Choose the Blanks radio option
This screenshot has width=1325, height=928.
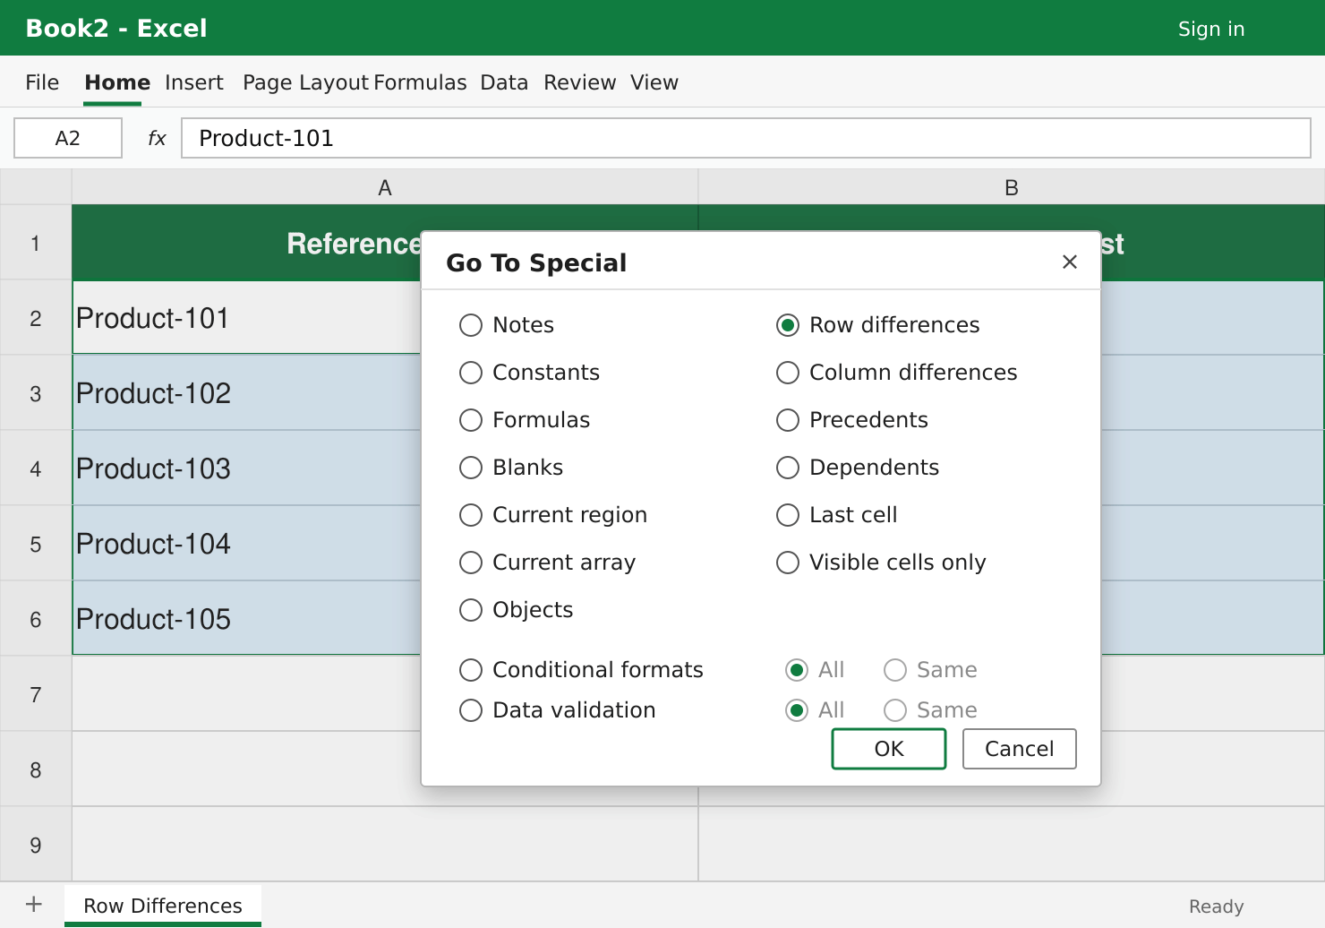511,468
